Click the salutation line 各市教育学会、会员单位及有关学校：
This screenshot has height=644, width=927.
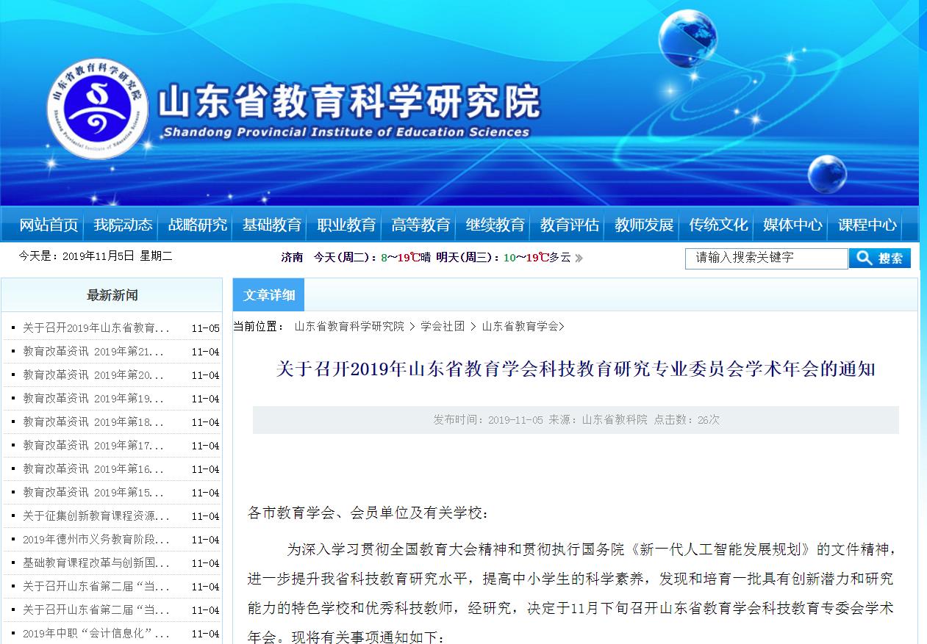(368, 513)
